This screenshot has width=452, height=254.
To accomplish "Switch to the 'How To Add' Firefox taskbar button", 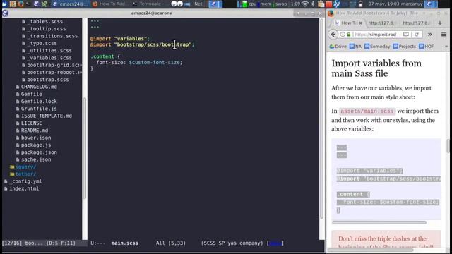I will (x=110, y=4).
